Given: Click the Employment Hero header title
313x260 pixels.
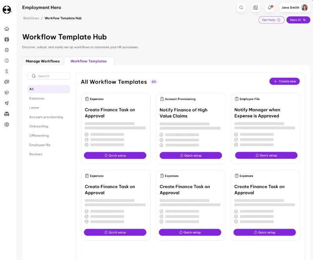Looking at the screenshot, I should 42,7.
